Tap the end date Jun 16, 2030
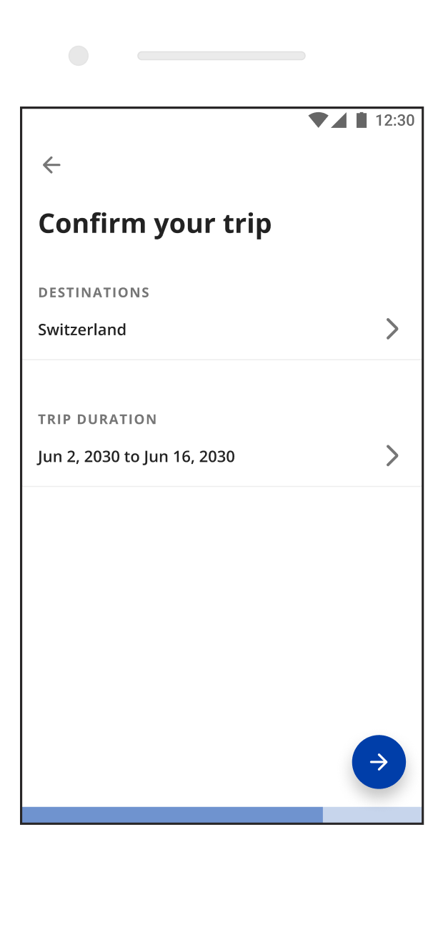This screenshot has height=930, width=443. coord(189,456)
